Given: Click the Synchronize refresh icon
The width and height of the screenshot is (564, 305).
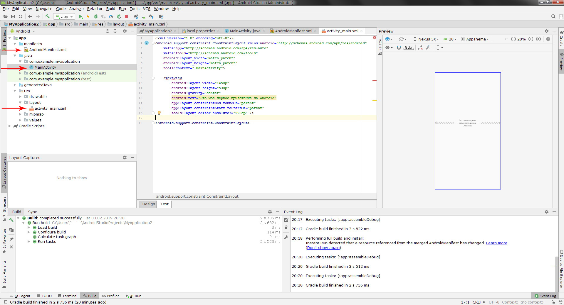Looking at the screenshot, I should click(x=21, y=16).
